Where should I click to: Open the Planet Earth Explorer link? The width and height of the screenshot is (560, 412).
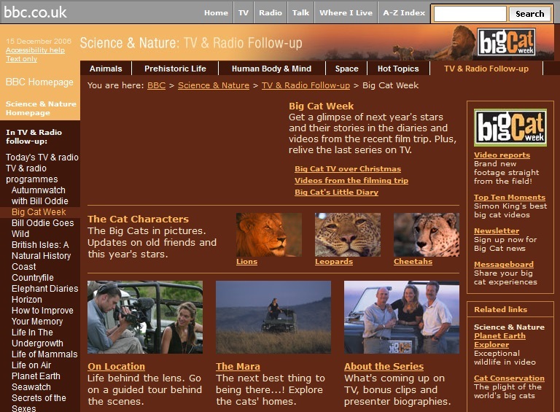click(499, 341)
